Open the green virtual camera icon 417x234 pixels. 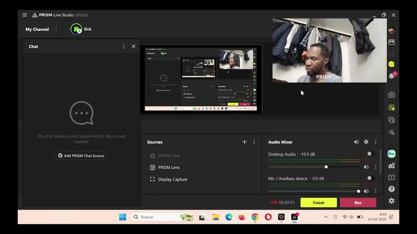(392, 108)
